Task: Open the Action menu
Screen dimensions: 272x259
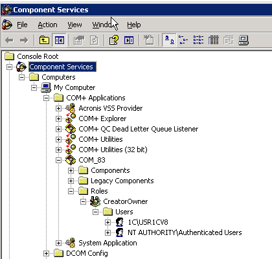Action: point(47,25)
